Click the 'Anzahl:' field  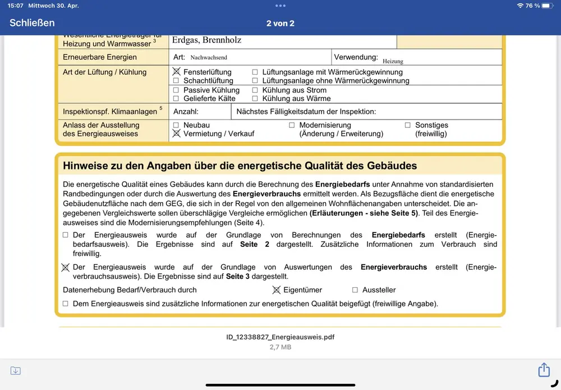point(200,112)
